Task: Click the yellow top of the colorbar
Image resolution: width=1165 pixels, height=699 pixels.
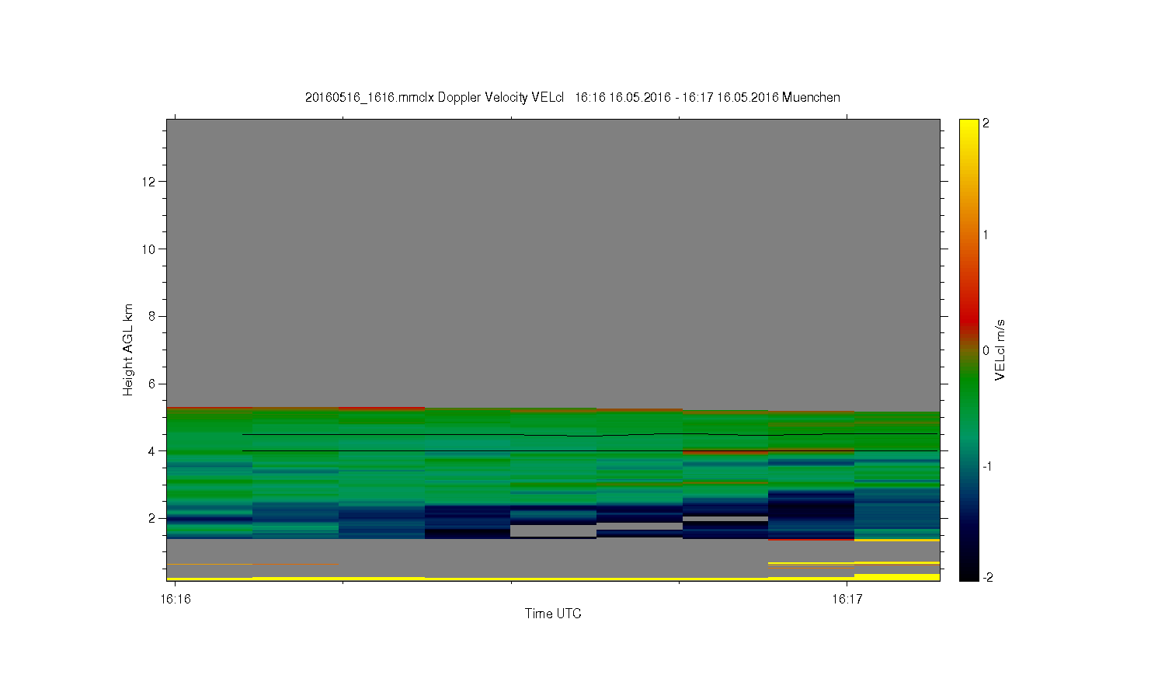Action: pos(969,124)
